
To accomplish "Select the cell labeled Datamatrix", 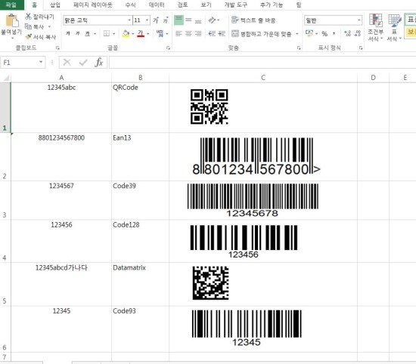I will pos(140,284).
